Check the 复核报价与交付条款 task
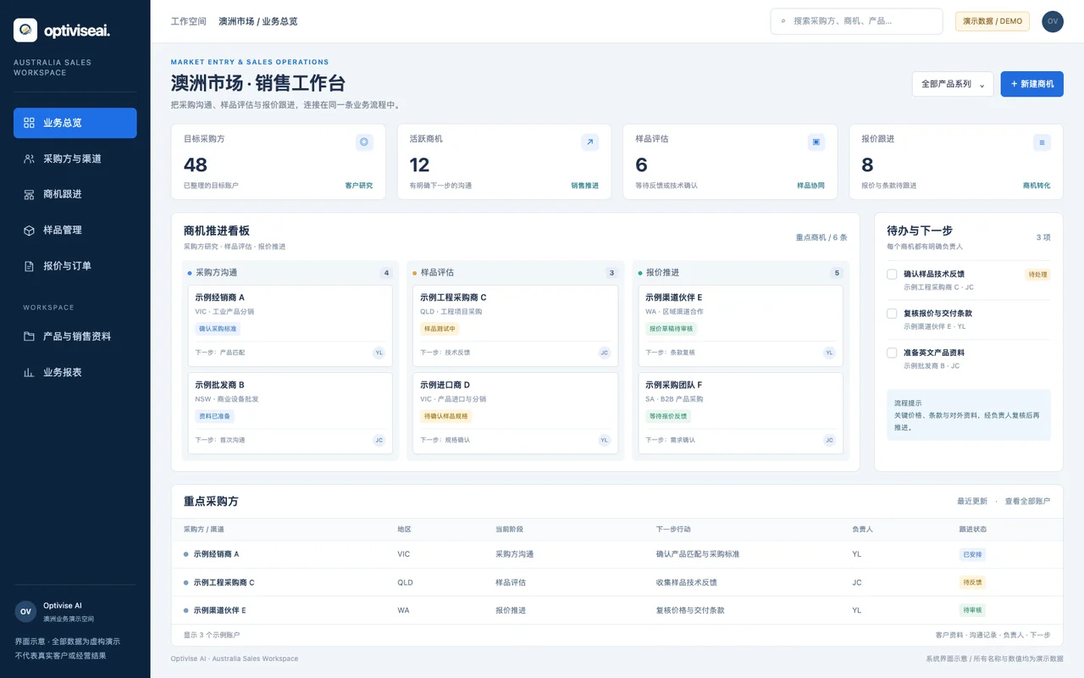The width and height of the screenshot is (1084, 678). (892, 314)
